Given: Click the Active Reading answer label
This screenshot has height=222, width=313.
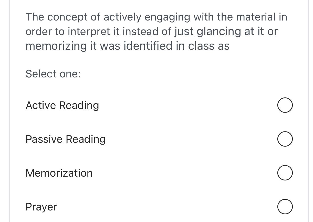Looking at the screenshot, I should click(62, 105).
